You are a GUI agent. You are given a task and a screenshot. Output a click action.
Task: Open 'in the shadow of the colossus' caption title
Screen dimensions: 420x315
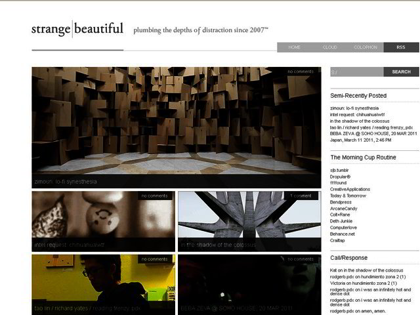point(218,245)
